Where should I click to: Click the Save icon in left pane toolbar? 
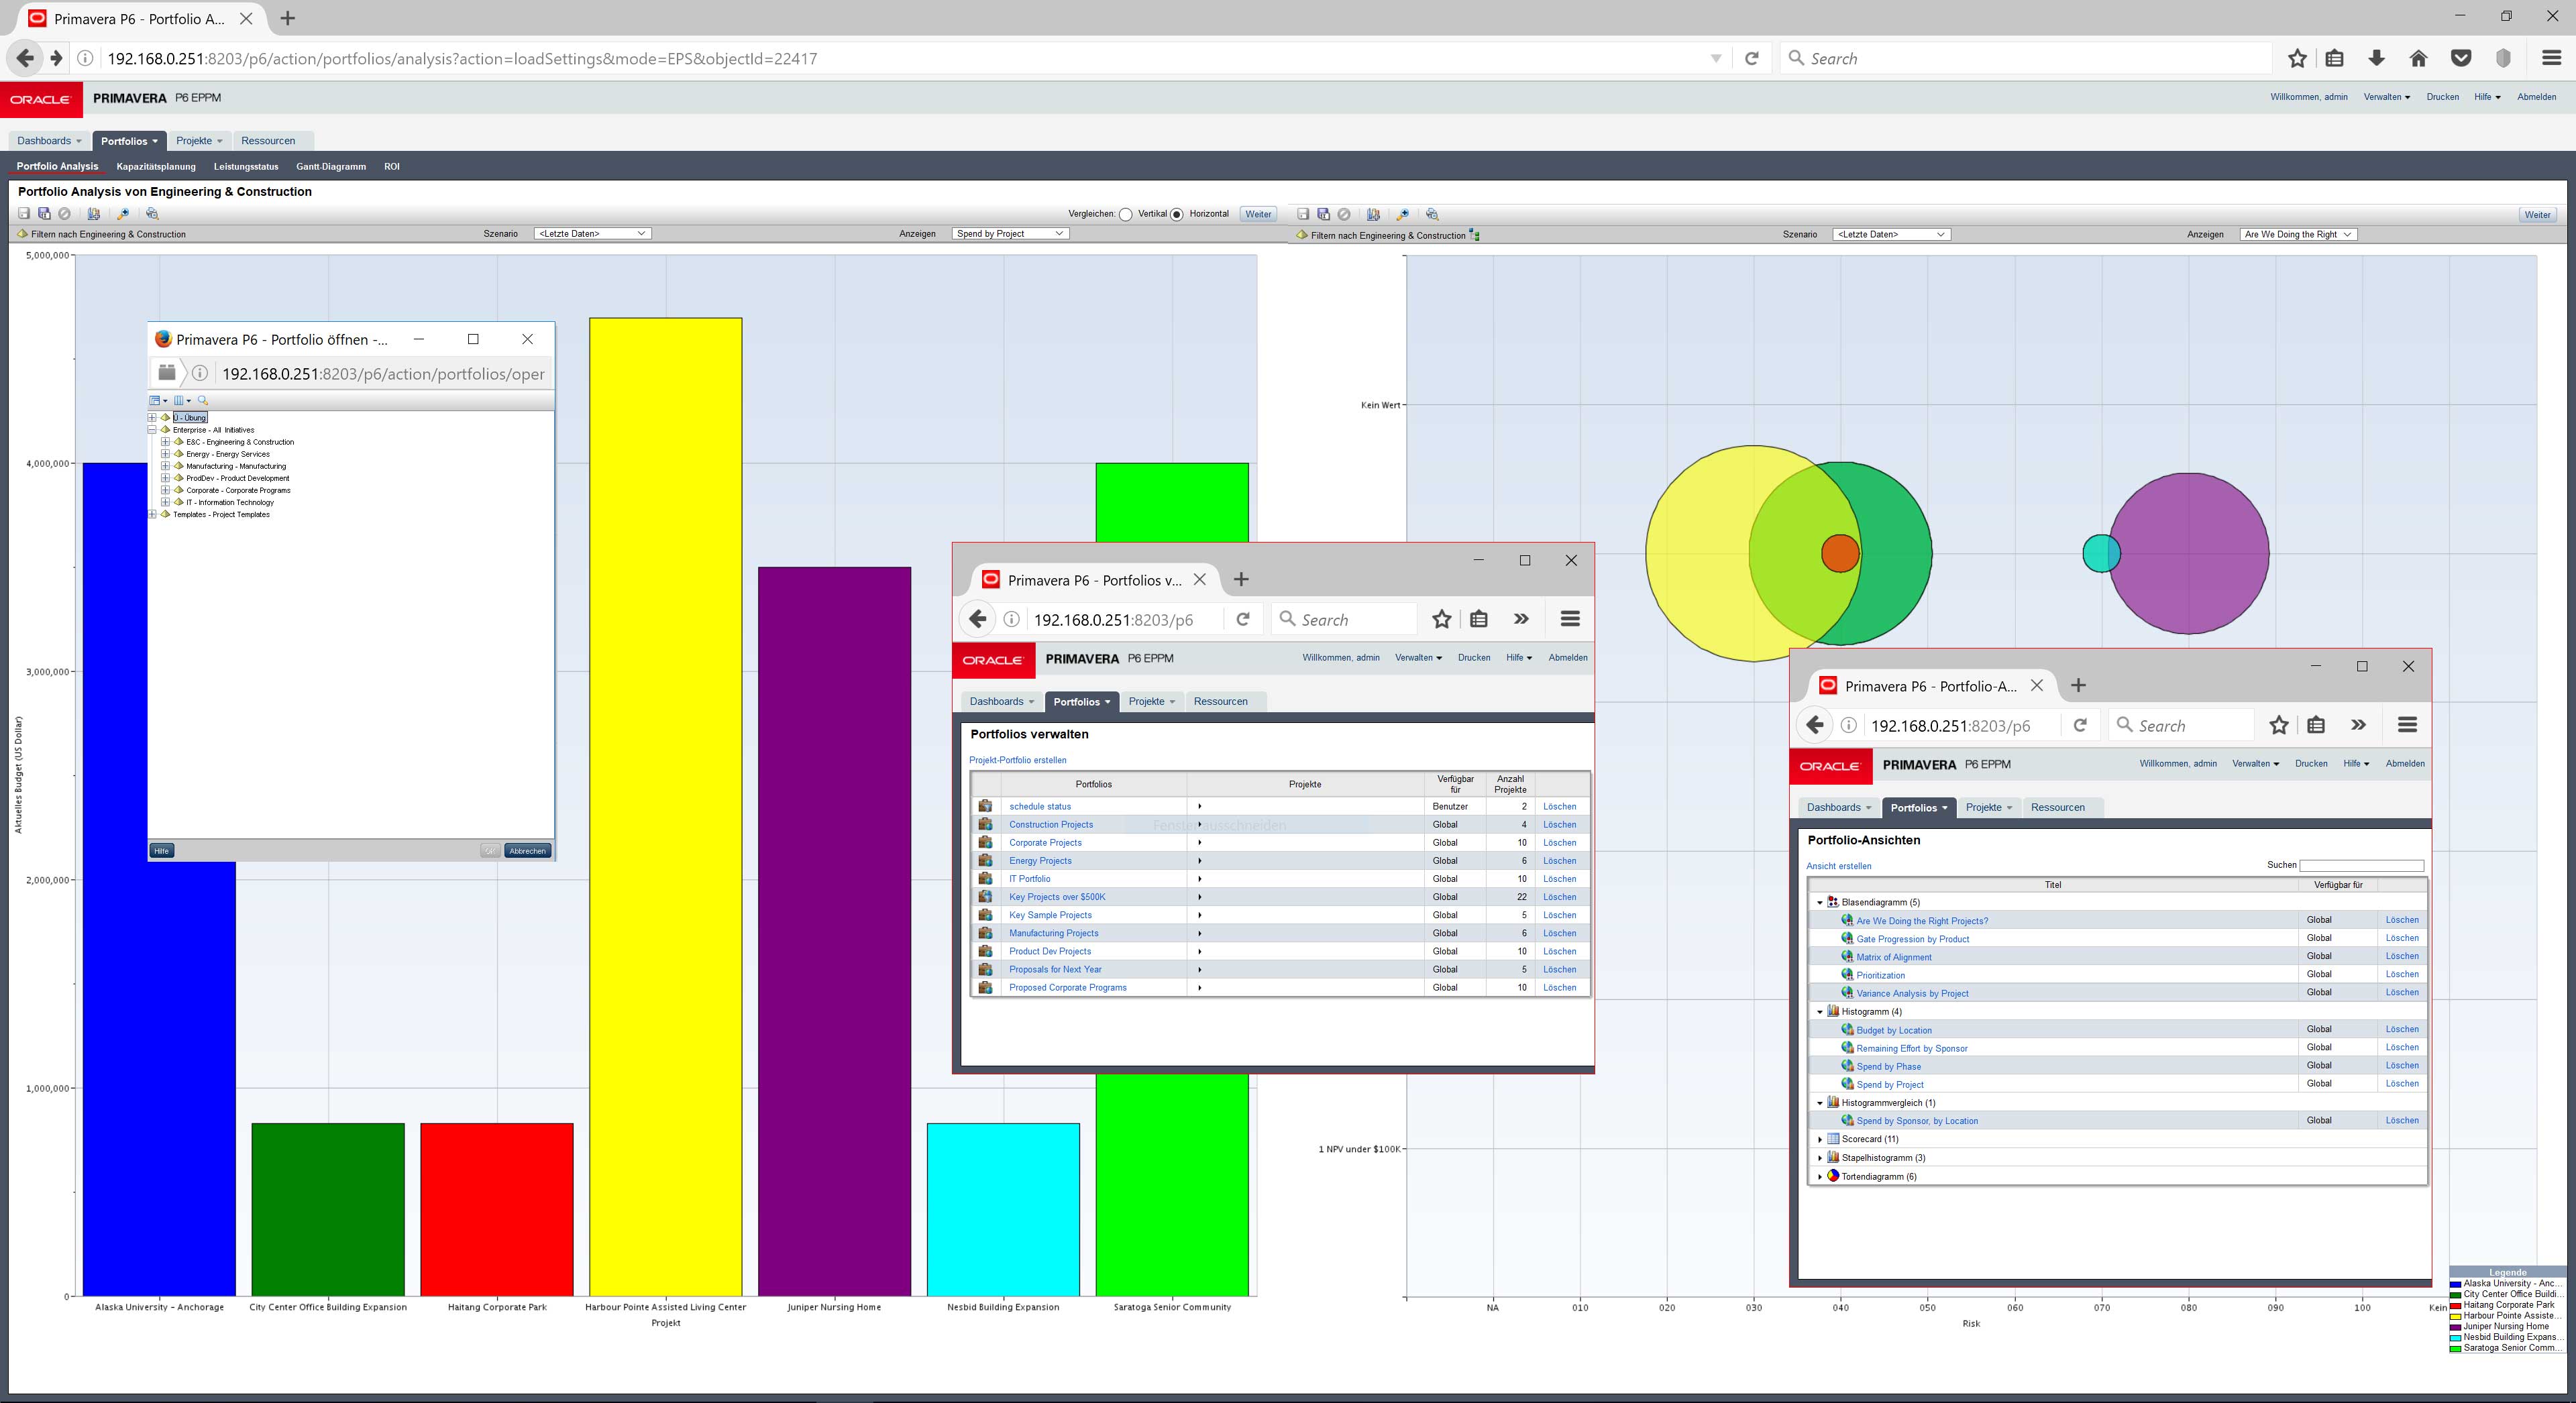coord(24,214)
